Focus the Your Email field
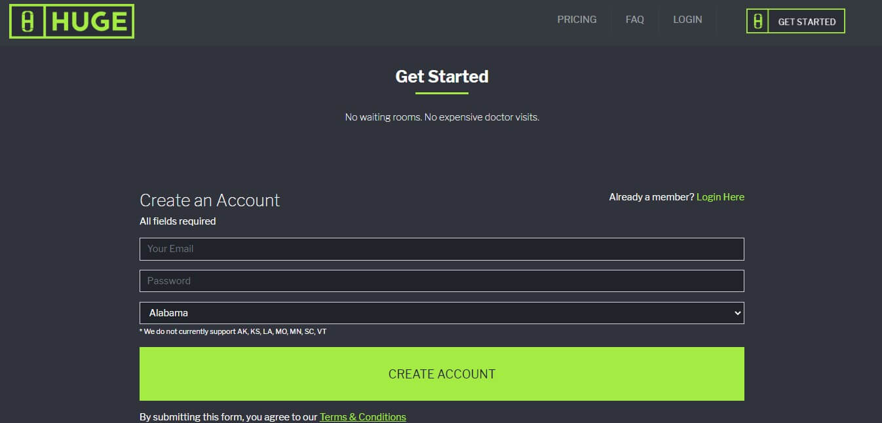 click(442, 249)
